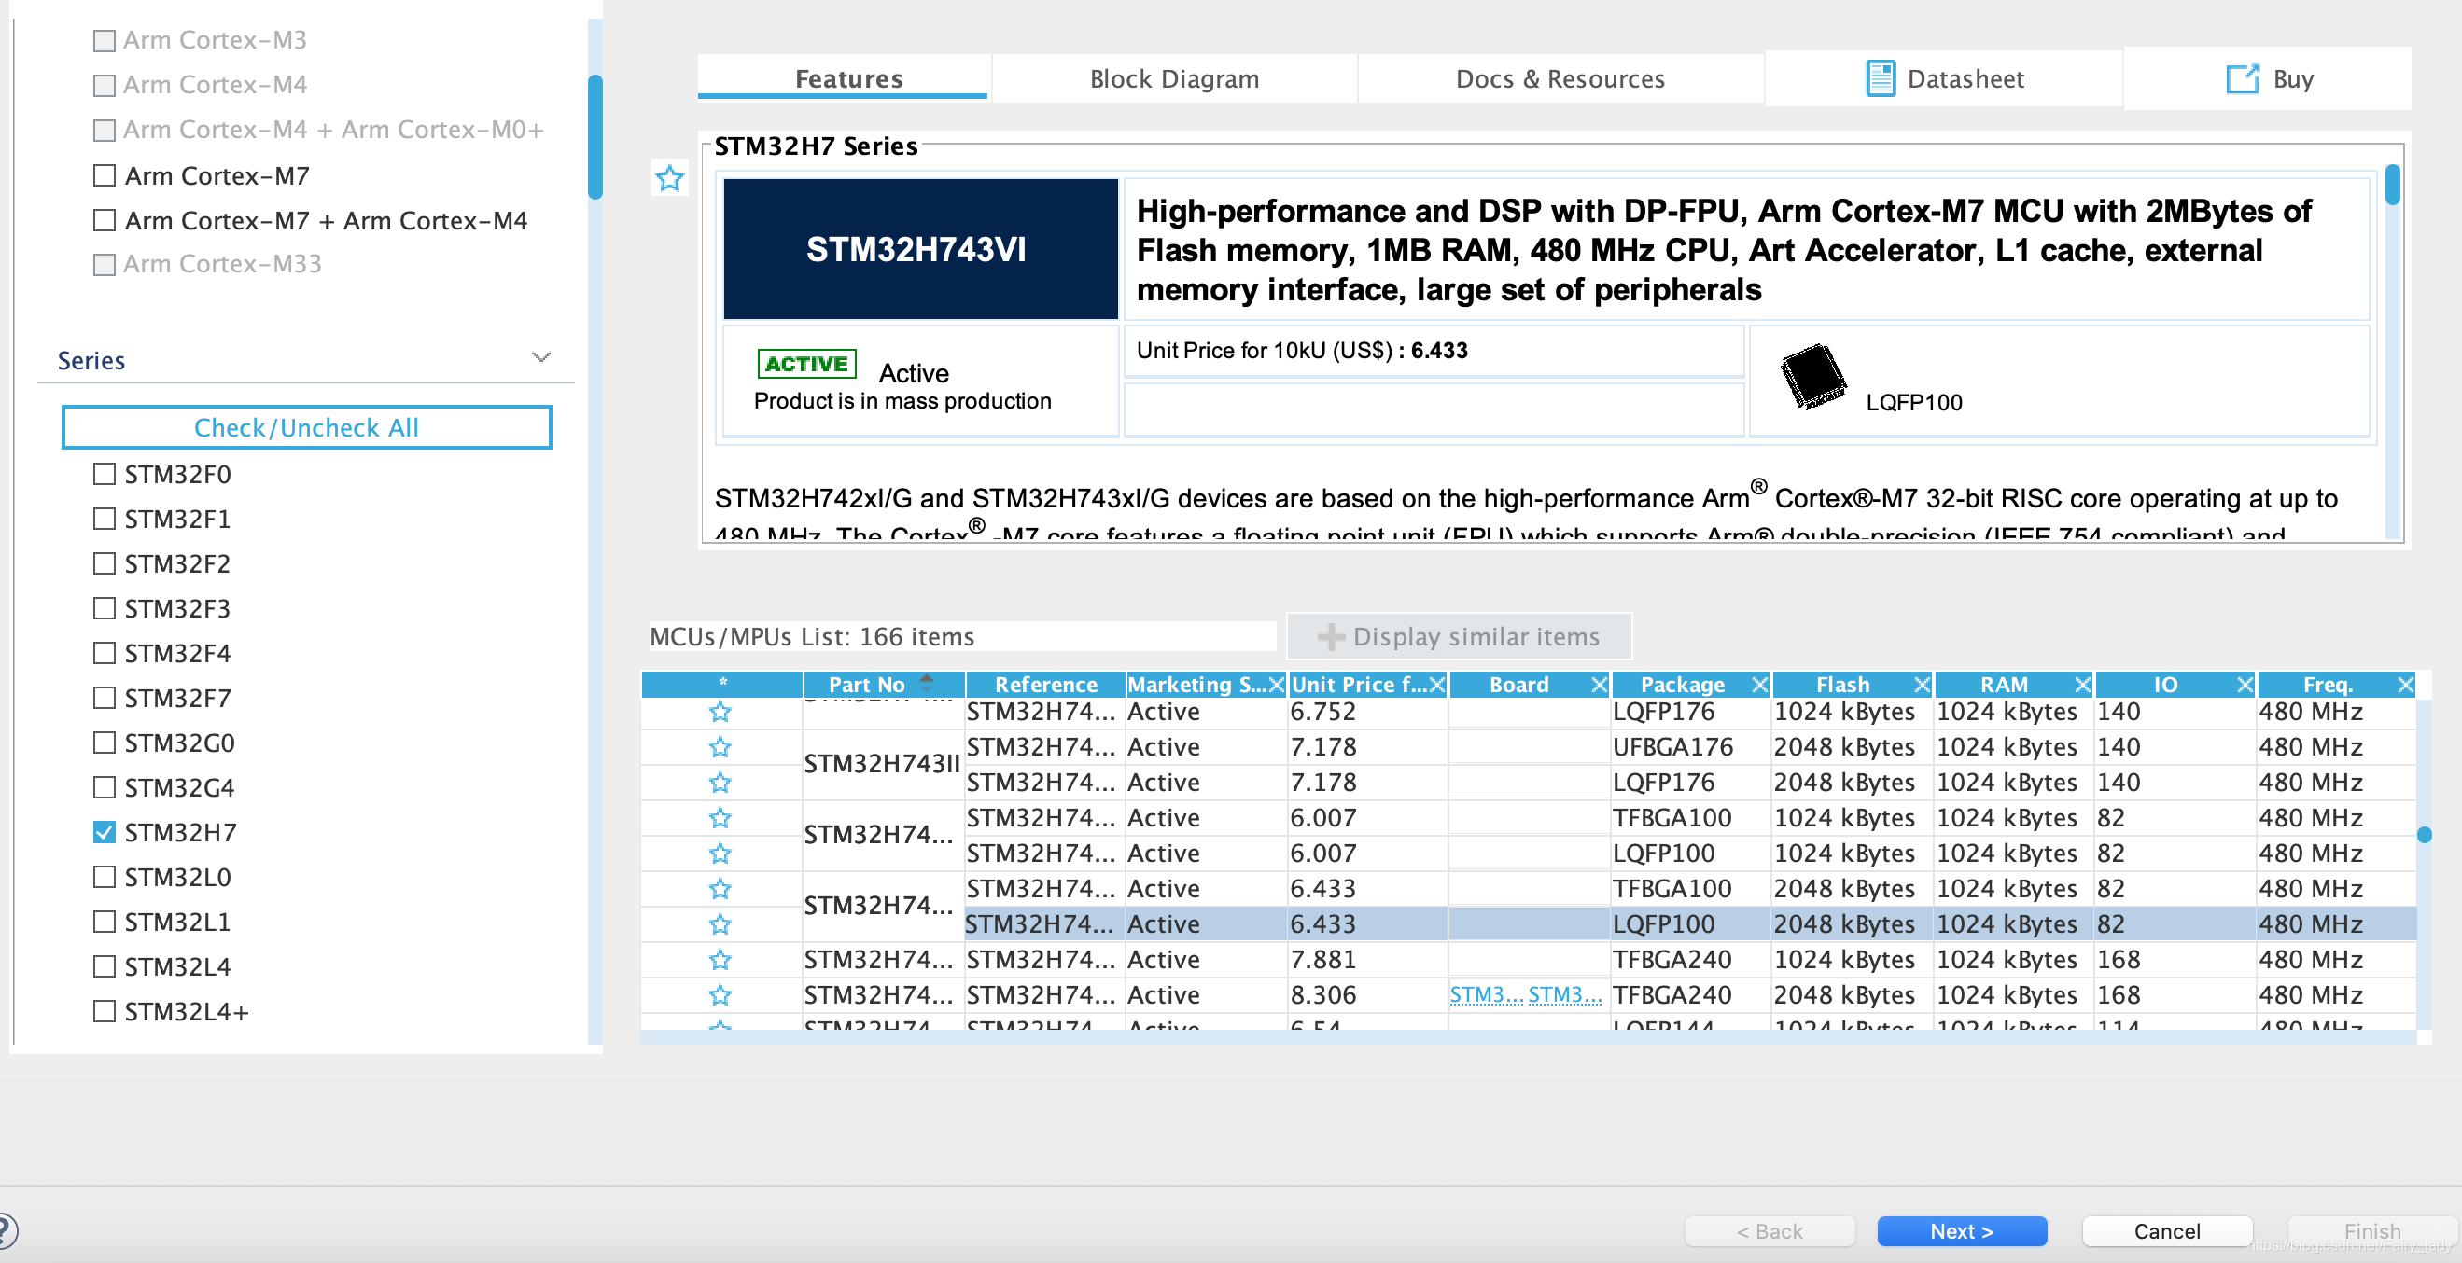Switch to the Block Diagram tab
The image size is (2462, 1263).
[1174, 79]
